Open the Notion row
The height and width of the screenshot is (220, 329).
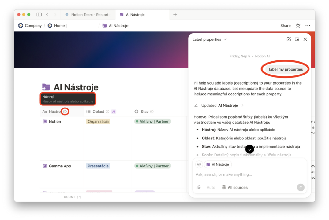pyautogui.click(x=55, y=122)
